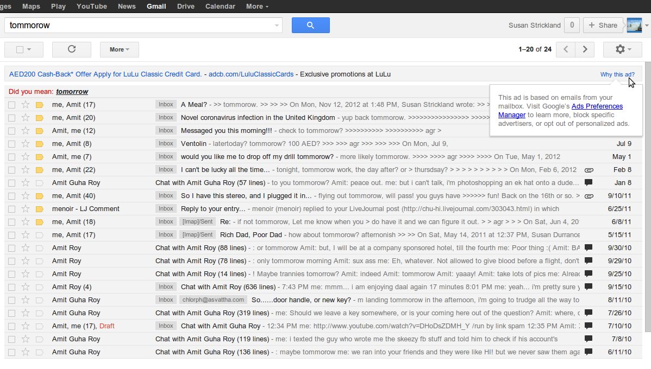Click [Imap]/Sent label on 'Rich Dad' row

point(198,234)
